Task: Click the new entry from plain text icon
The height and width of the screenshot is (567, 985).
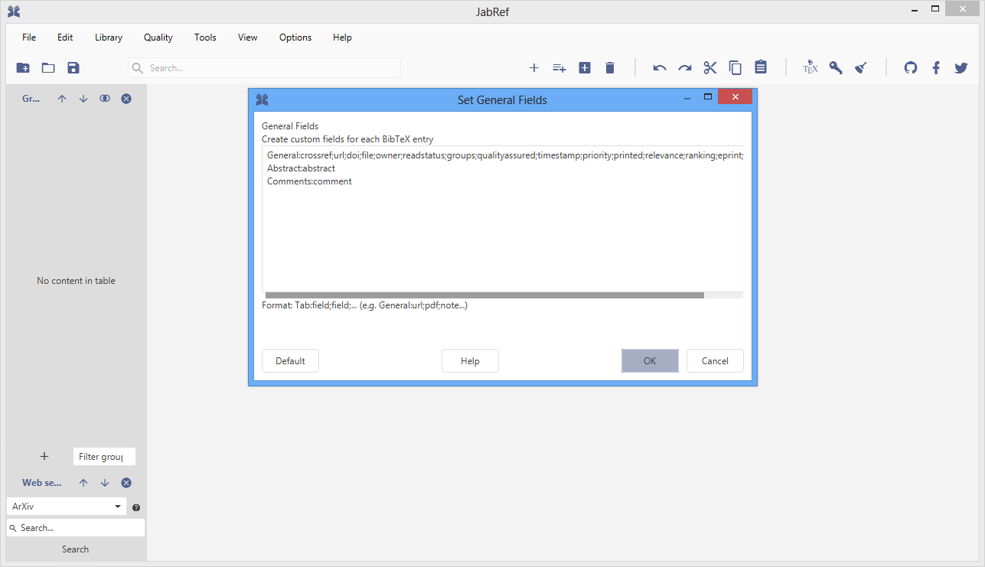Action: click(585, 68)
